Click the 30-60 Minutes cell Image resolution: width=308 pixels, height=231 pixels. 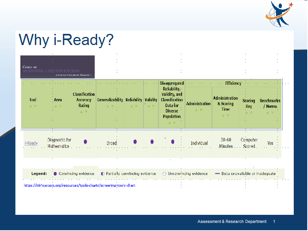[226, 143]
